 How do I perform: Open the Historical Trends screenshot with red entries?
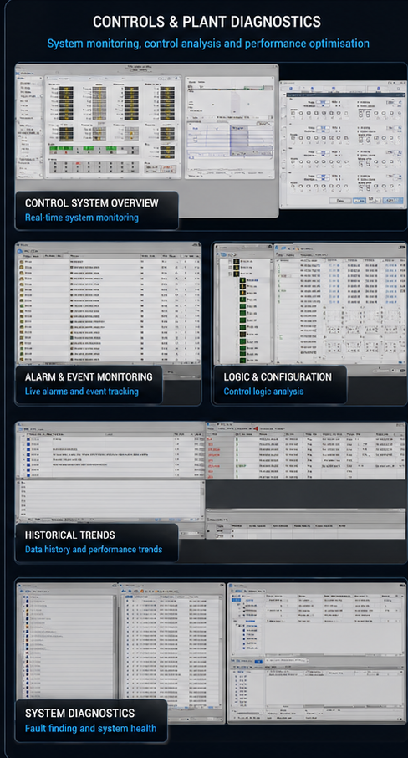[306, 480]
